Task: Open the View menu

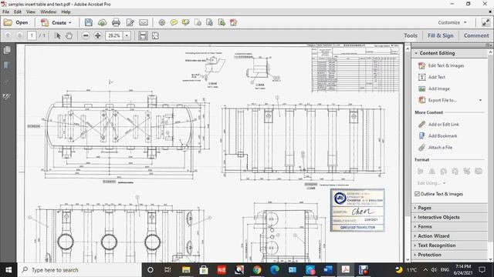Action: pos(31,12)
